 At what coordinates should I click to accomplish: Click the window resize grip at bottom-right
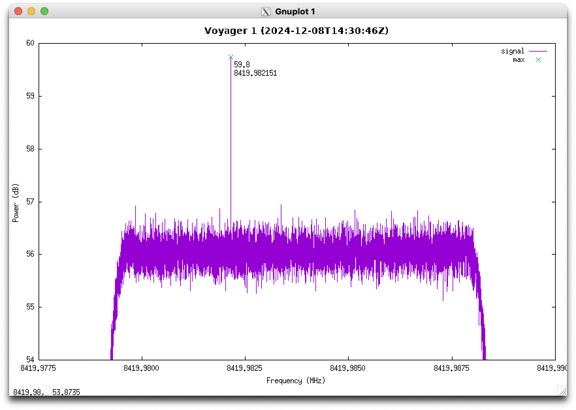click(562, 391)
